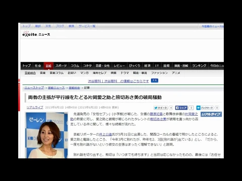Open the アニメ subcategory
Screen dimensions: 242x181
point(176,73)
